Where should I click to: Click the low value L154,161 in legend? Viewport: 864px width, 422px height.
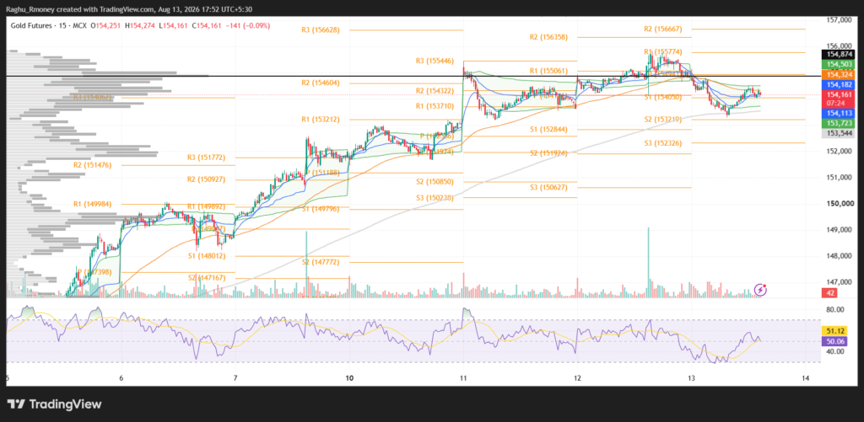pos(172,25)
